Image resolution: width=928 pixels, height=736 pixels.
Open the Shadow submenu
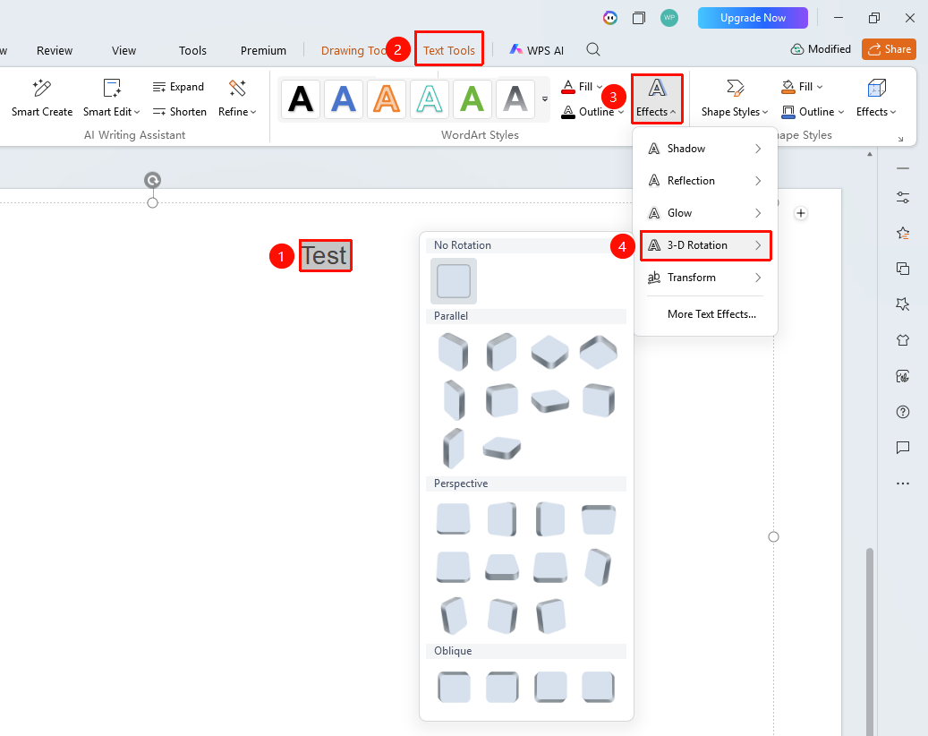(x=705, y=149)
